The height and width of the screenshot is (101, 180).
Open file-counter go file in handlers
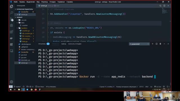(x=27, y=36)
